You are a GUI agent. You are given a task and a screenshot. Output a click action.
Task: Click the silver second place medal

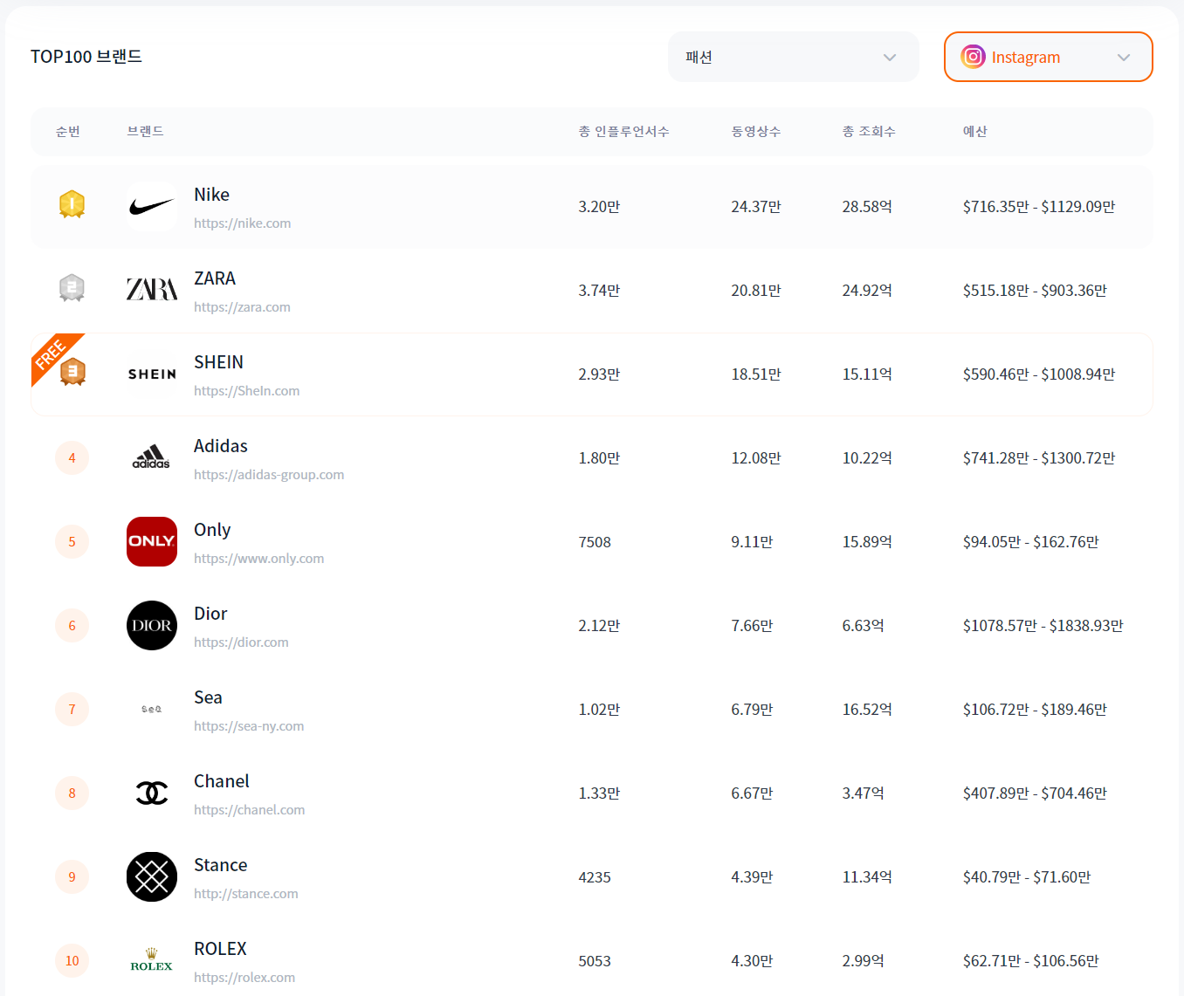(x=72, y=288)
